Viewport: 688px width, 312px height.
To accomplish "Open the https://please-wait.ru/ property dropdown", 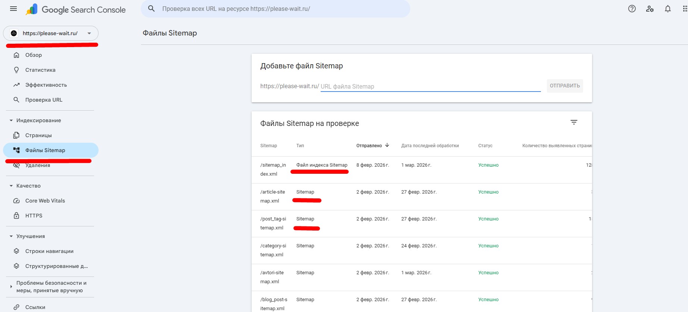I will [x=51, y=33].
